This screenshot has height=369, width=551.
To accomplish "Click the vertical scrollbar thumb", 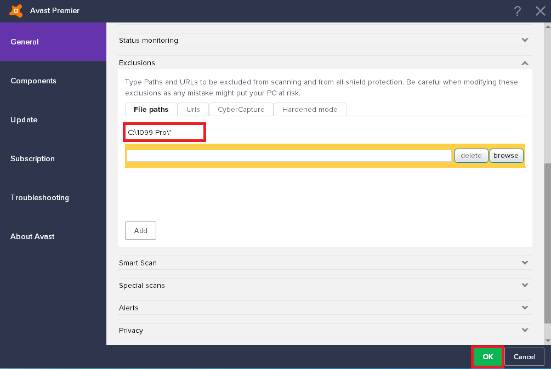I will click(548, 243).
